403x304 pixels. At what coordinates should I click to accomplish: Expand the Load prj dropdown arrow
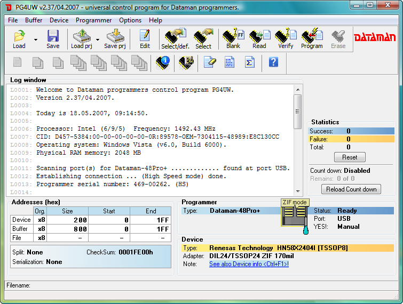click(x=97, y=39)
